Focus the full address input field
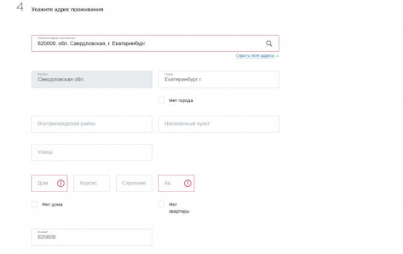 (x=155, y=43)
